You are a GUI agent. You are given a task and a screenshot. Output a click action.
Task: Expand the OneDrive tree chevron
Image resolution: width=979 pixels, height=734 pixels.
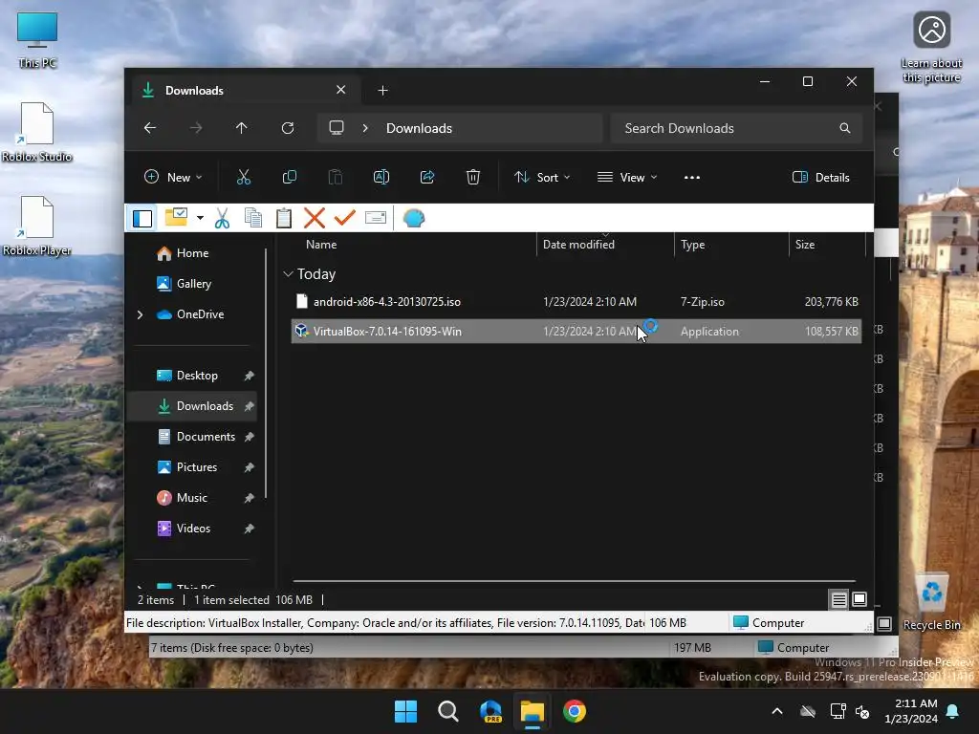coord(140,314)
